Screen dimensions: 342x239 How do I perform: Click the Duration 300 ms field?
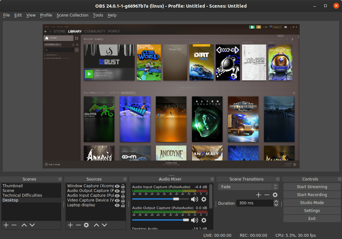[255, 203]
